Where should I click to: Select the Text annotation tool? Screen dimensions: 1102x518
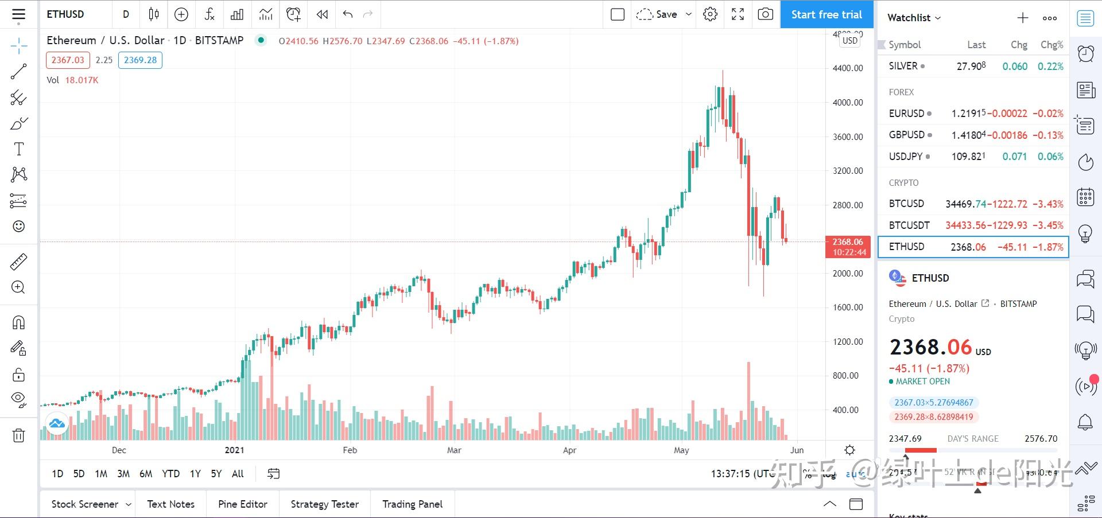[x=18, y=149]
